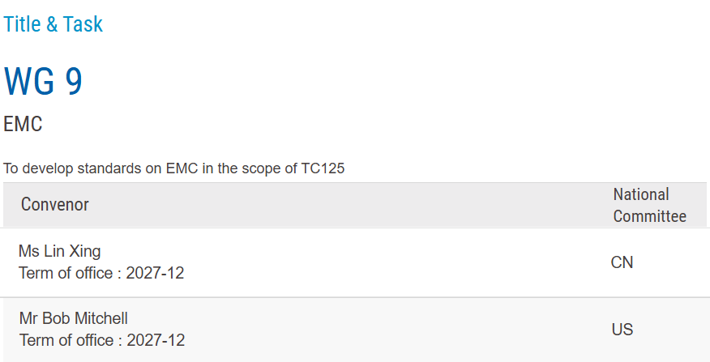The height and width of the screenshot is (362, 710).
Task: Click the National Committee column header
Action: pos(649,205)
